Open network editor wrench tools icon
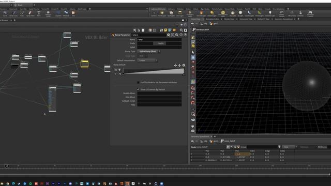The height and width of the screenshot is (186, 331). [x=134, y=30]
